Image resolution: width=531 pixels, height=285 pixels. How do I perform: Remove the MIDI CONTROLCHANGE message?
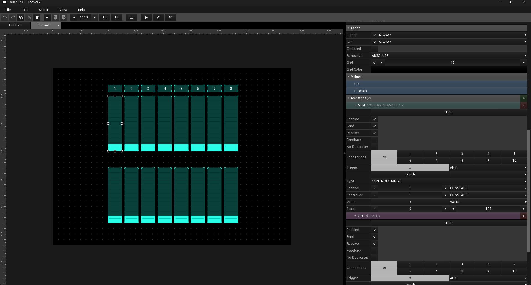point(524,105)
